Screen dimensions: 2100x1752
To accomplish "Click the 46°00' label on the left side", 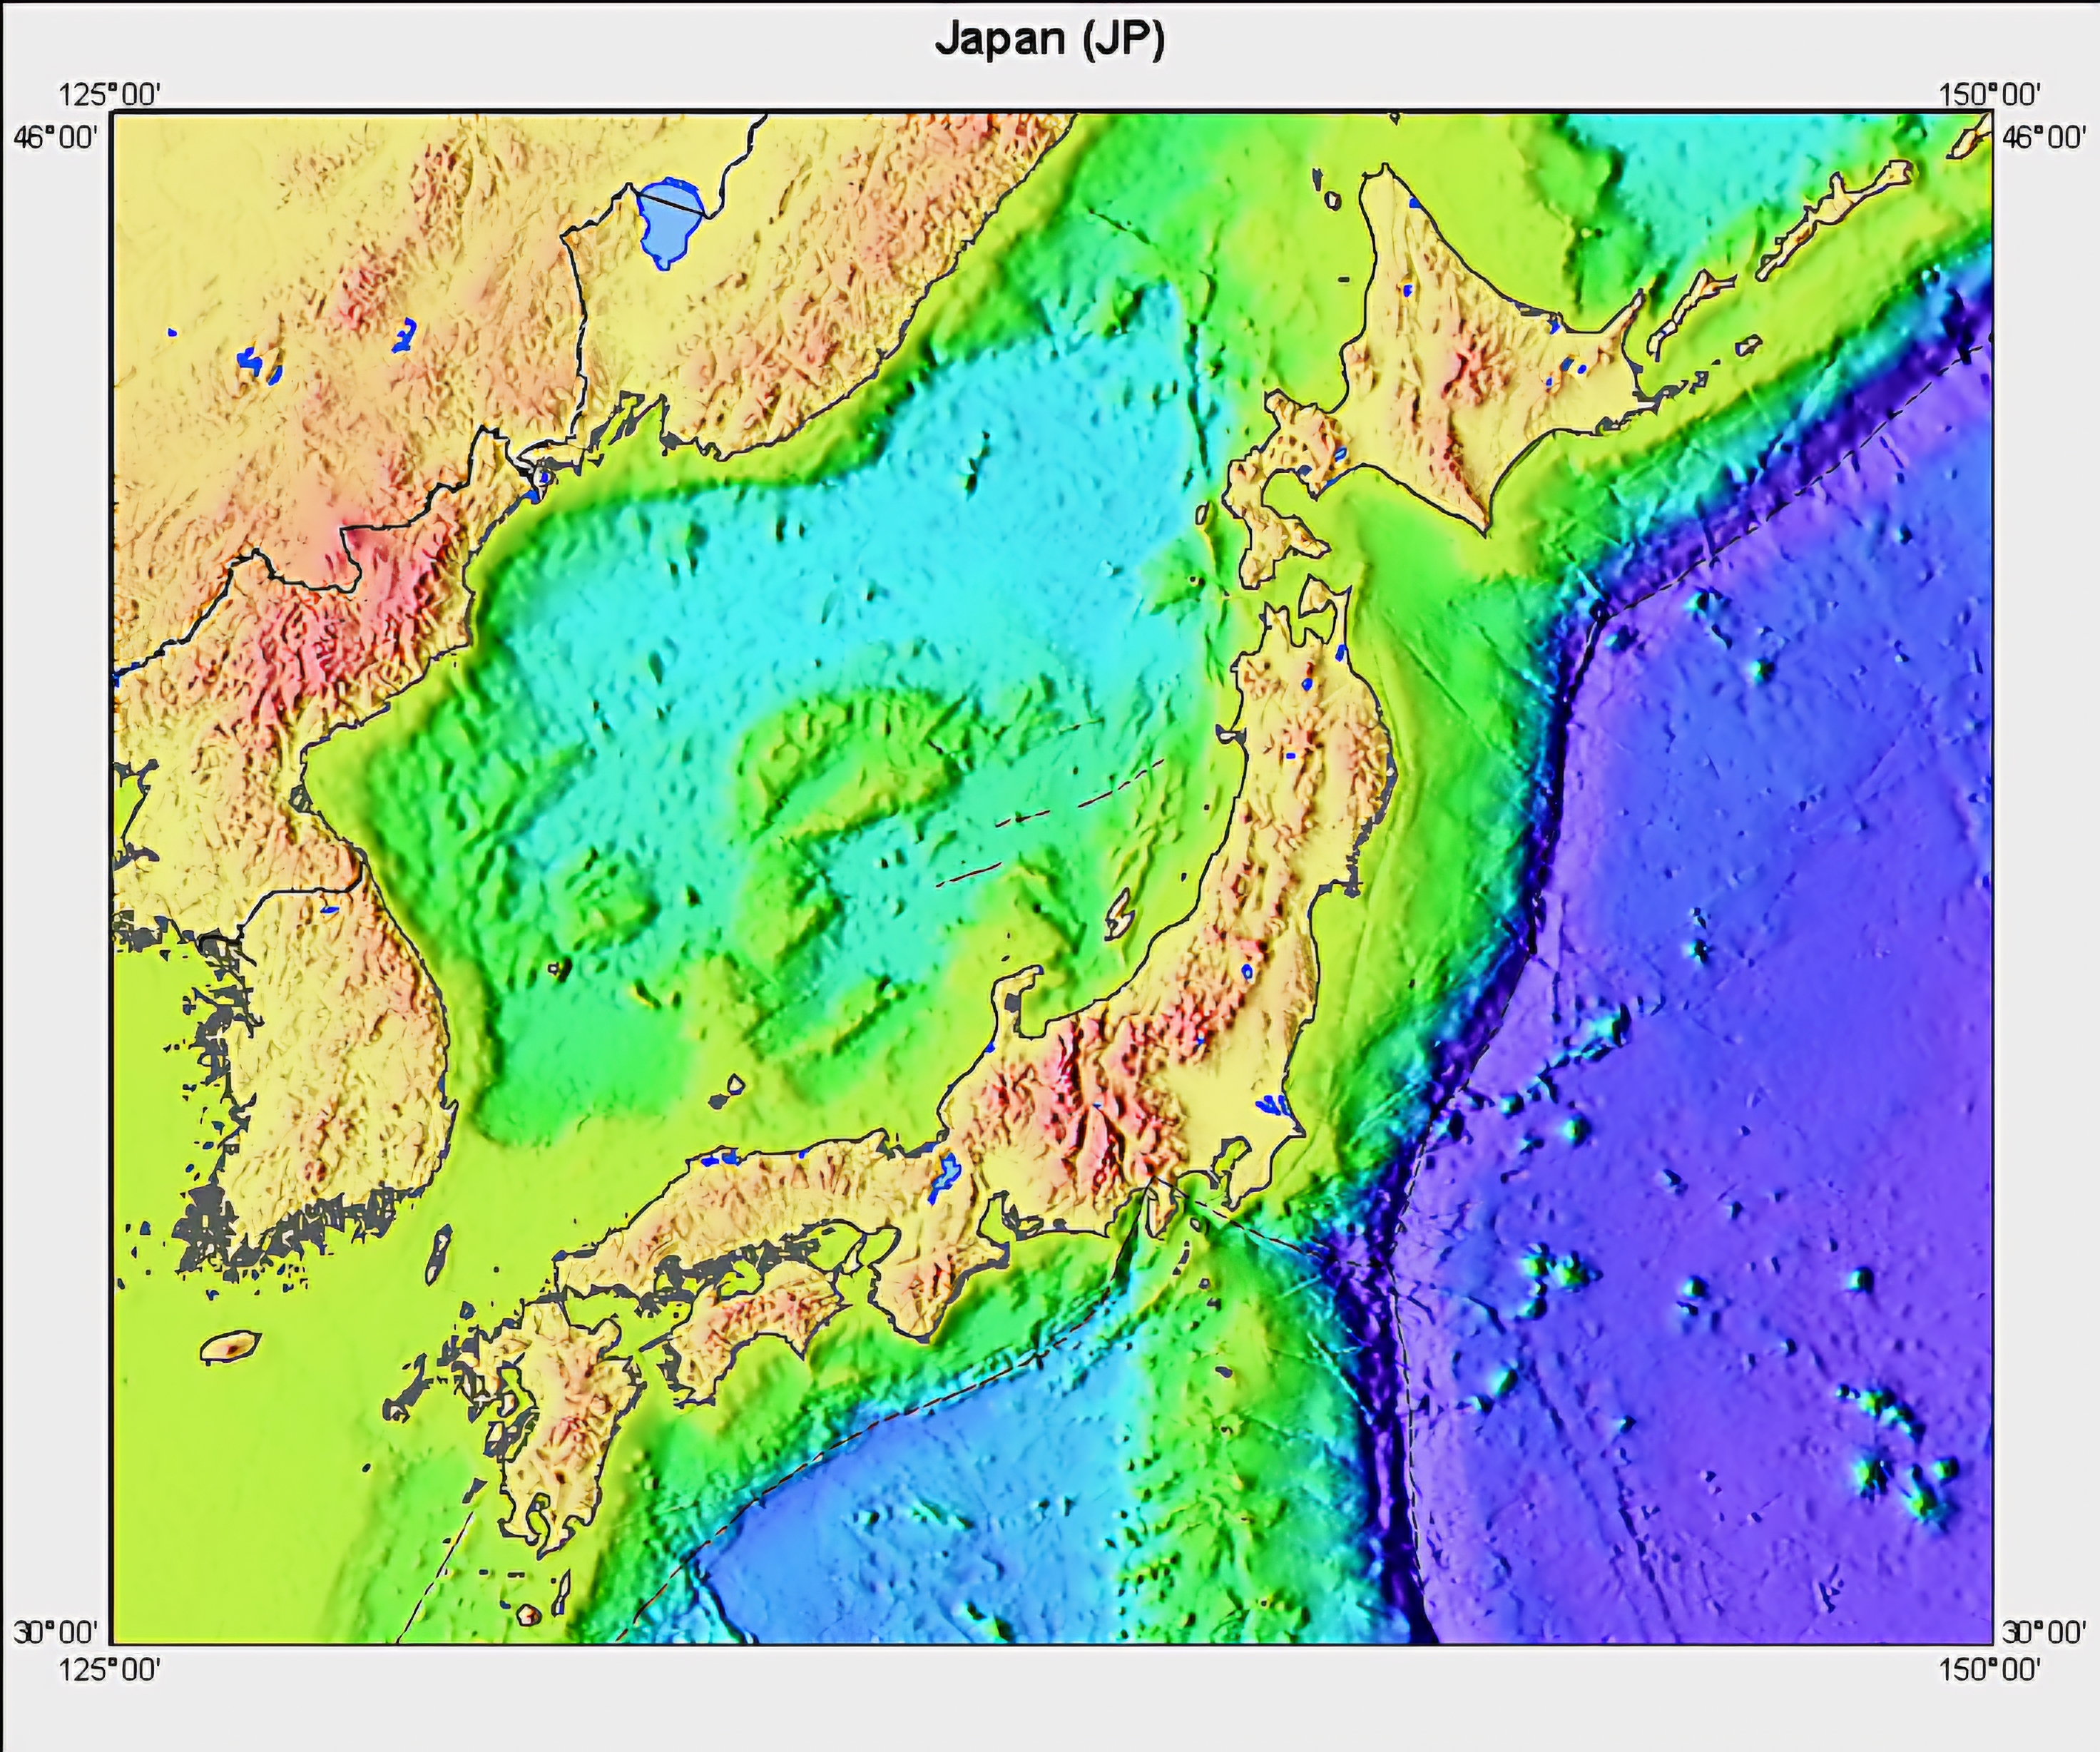I will click(55, 137).
